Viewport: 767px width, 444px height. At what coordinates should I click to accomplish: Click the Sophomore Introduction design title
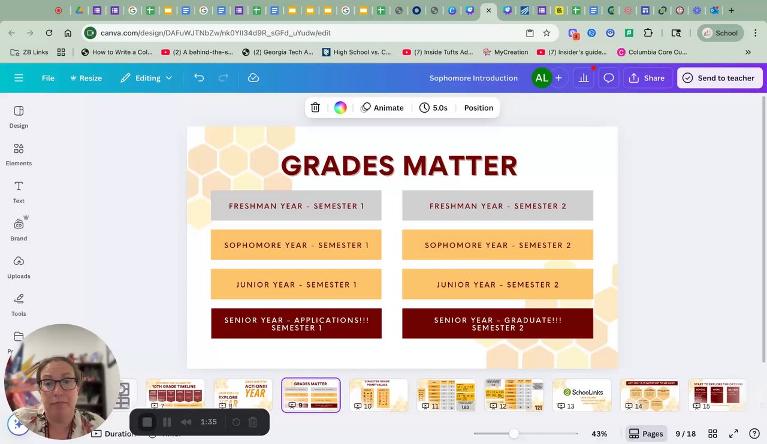click(x=473, y=78)
